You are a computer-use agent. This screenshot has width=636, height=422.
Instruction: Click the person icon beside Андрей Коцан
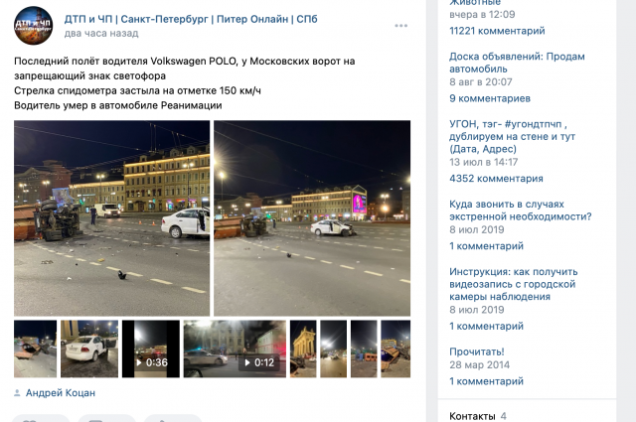point(17,393)
